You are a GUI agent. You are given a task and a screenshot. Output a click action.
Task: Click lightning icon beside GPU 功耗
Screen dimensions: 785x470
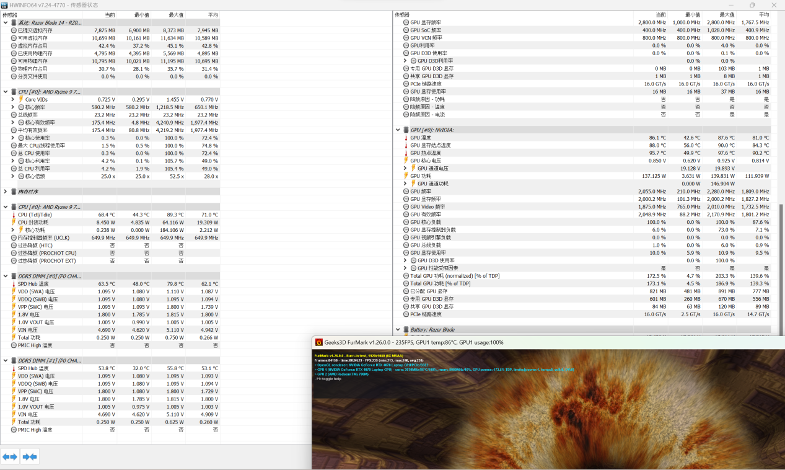tap(406, 176)
